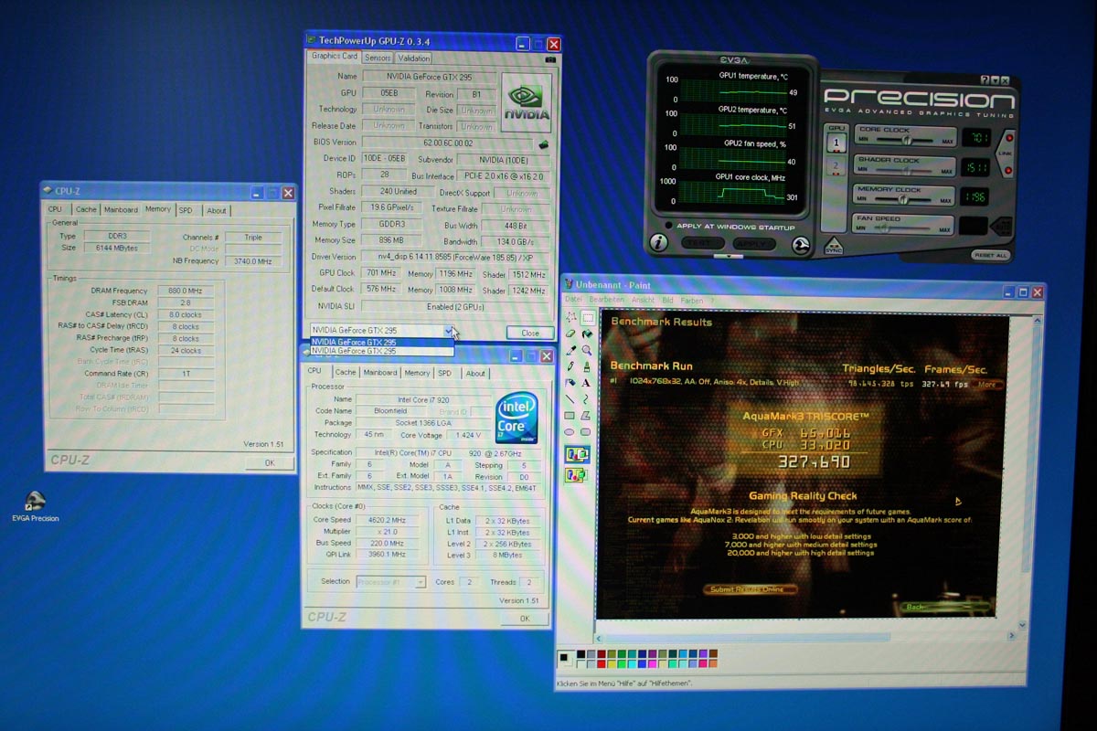Open the SPD tab in left CPU-Z window
Image resolution: width=1097 pixels, height=731 pixels.
186,209
